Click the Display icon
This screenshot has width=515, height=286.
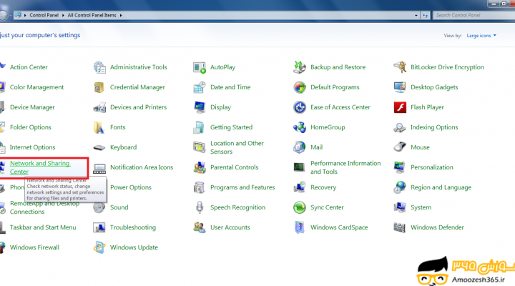click(x=200, y=107)
